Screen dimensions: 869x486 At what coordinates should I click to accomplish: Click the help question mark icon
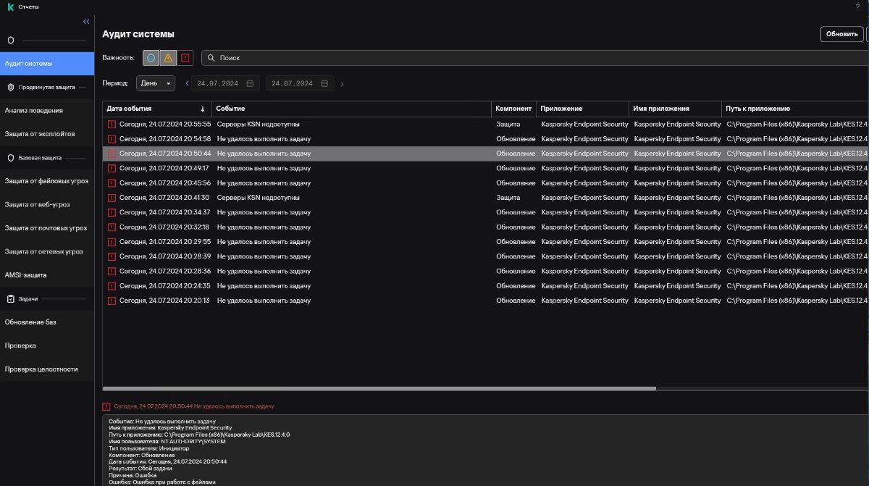pos(857,7)
